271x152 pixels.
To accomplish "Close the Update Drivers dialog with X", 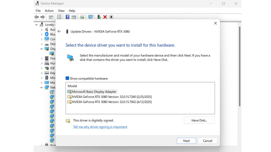I will pos(215,23).
